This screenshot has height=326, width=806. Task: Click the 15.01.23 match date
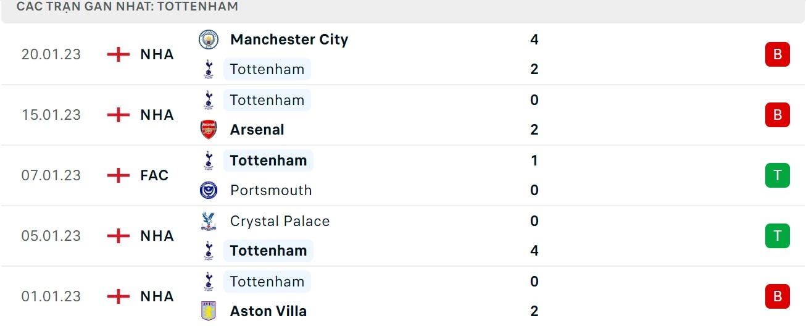[51, 115]
